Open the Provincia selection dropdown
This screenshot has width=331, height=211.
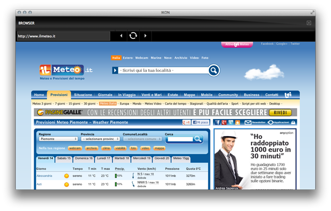(100, 139)
